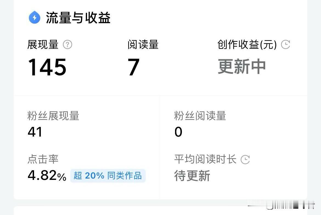
Task: Select the 流量与收益 section title
Action: [x=78, y=18]
